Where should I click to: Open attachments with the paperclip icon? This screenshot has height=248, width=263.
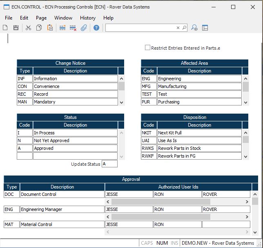84,28
